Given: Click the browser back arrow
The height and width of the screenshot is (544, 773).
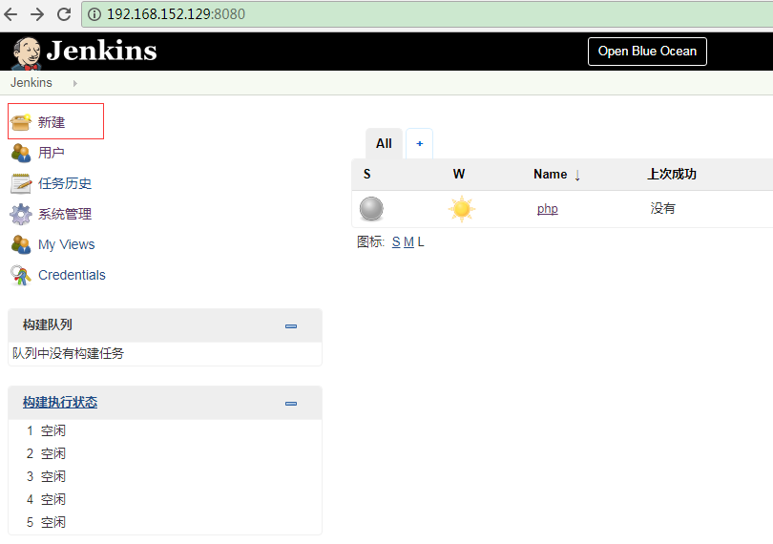Looking at the screenshot, I should tap(10, 13).
